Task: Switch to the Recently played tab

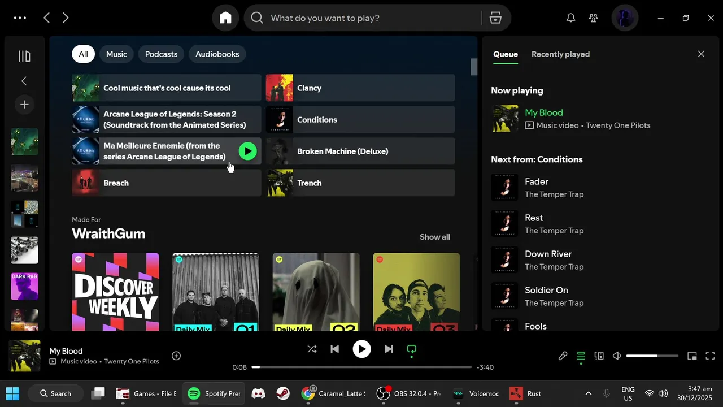Action: [x=560, y=54]
